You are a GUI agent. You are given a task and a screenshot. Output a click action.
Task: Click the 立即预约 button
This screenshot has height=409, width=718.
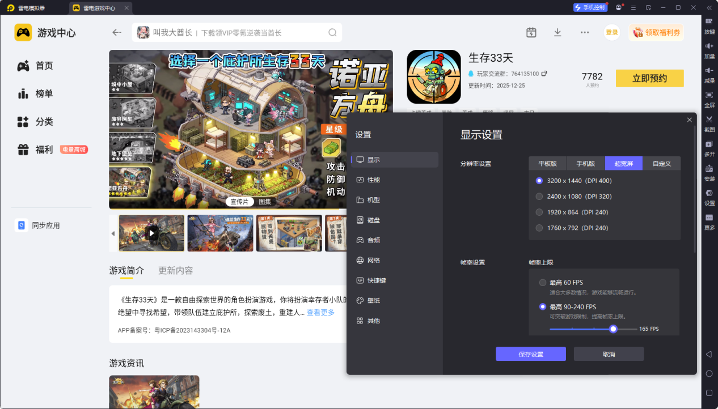click(x=650, y=78)
